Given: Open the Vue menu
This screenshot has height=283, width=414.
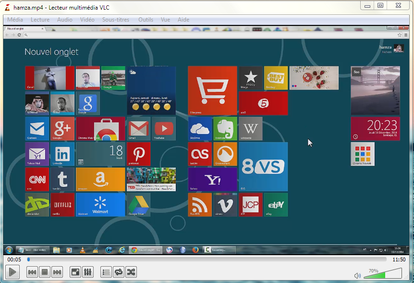Looking at the screenshot, I should click(166, 20).
